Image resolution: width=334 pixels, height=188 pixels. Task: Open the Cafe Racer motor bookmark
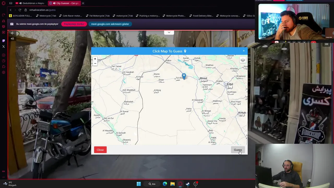click(x=70, y=16)
